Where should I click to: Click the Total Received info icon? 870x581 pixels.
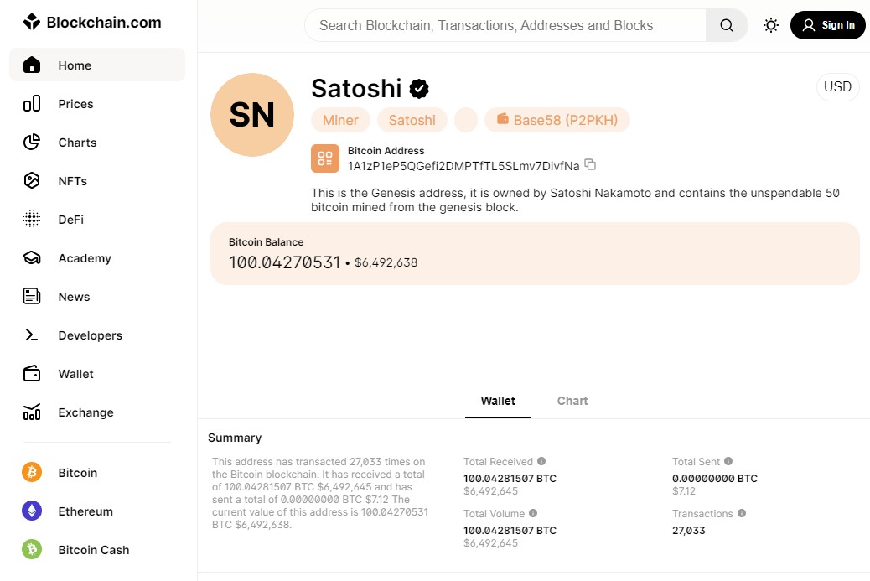(x=541, y=461)
